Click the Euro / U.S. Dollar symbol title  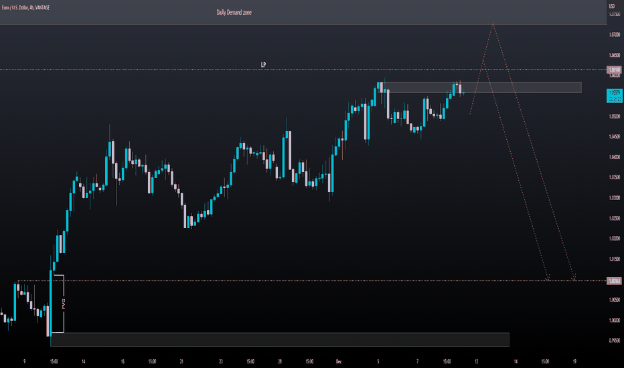(25, 7)
